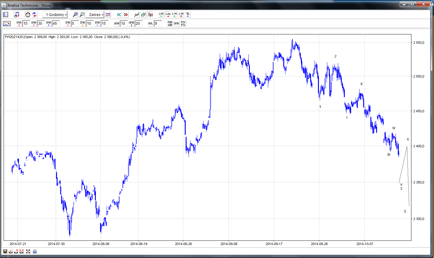
Task: Switch to line chart type
Action: (137, 14)
